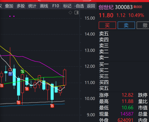Screen dimensions: 149x122
Task: Toggle the side panel layout icon
Action: pyautogui.click(x=77, y=12)
